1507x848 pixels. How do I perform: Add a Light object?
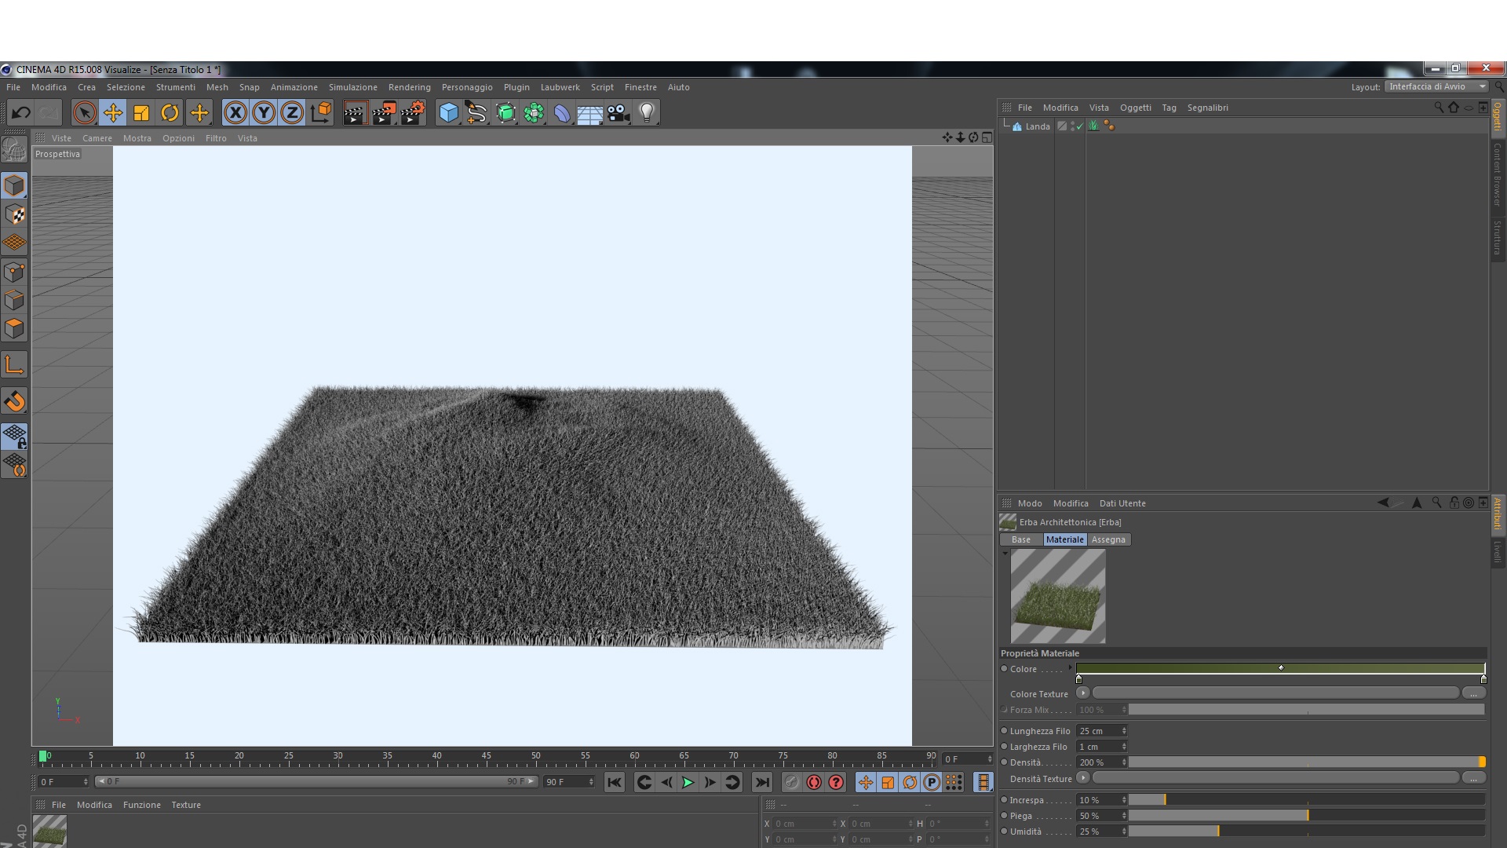(x=647, y=113)
